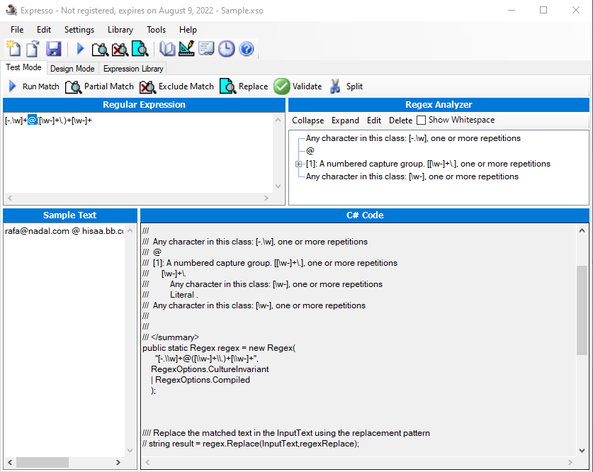Open the Library menu

tap(120, 30)
